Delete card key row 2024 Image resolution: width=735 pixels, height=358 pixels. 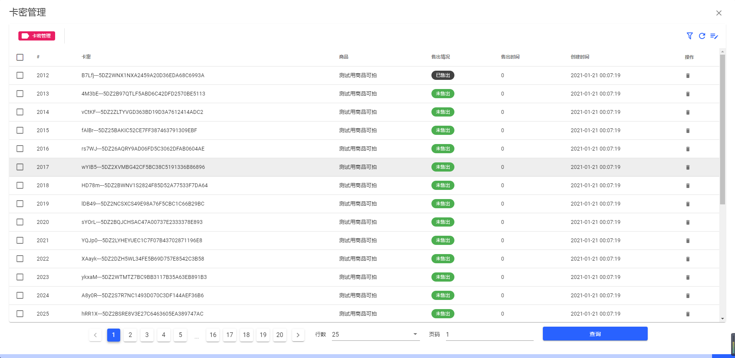688,296
